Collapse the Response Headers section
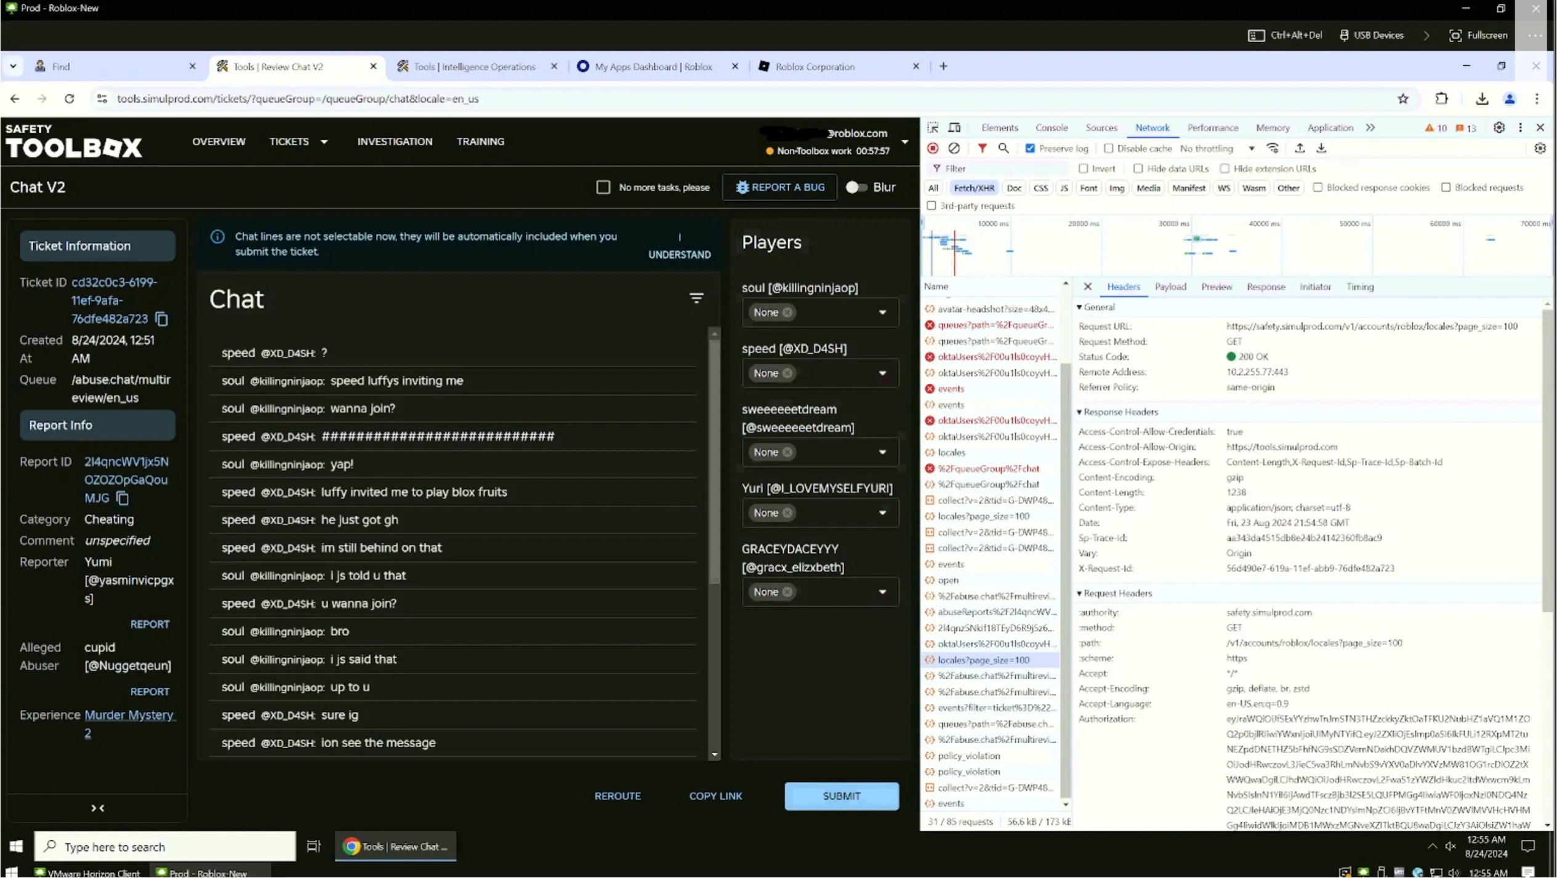The image size is (1557, 878). tap(1117, 412)
